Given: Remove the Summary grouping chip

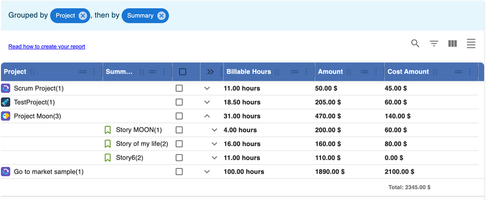Looking at the screenshot, I should click(x=161, y=16).
